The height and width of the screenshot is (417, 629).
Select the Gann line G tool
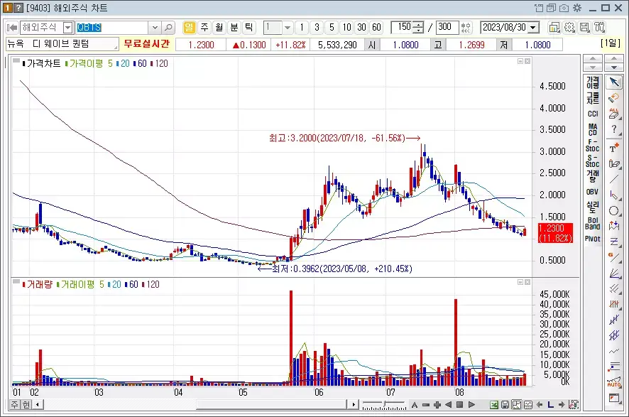[614, 258]
